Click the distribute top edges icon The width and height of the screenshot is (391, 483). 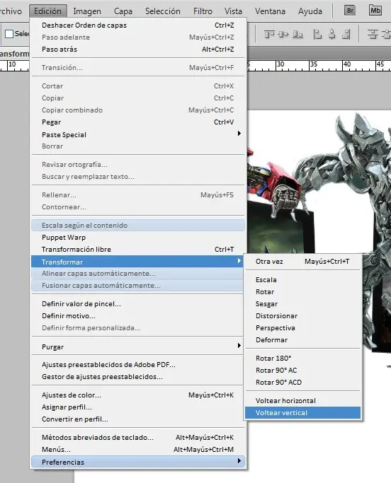tap(373, 34)
